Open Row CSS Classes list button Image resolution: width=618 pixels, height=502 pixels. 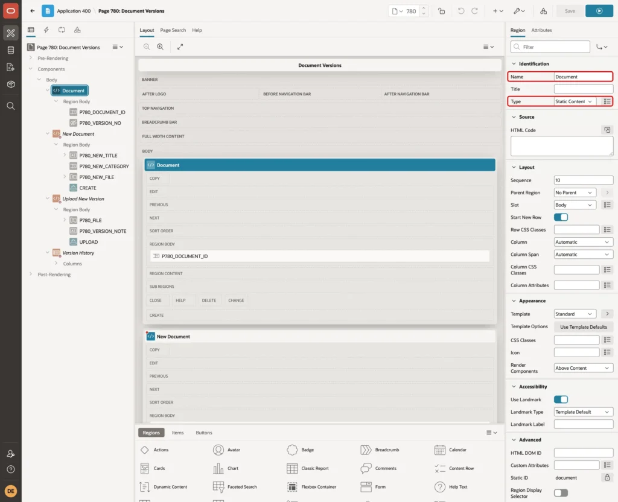[607, 230]
